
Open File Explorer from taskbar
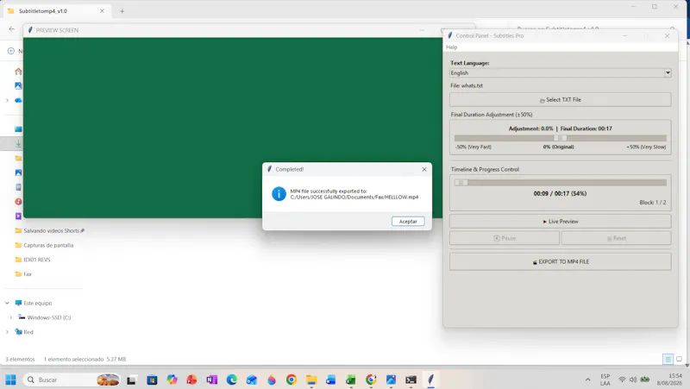(311, 380)
